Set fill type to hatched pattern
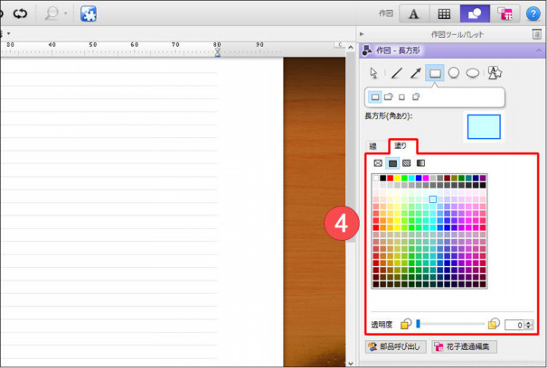The height and width of the screenshot is (368, 547). click(x=407, y=163)
